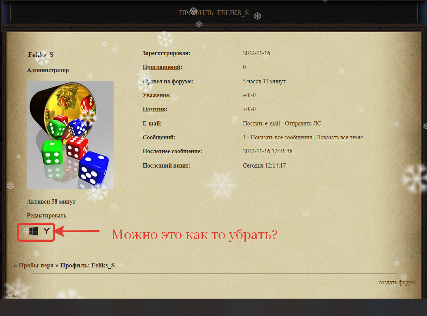Click the 'Зарегистрирован:' label
427x316 pixels.
(166, 53)
